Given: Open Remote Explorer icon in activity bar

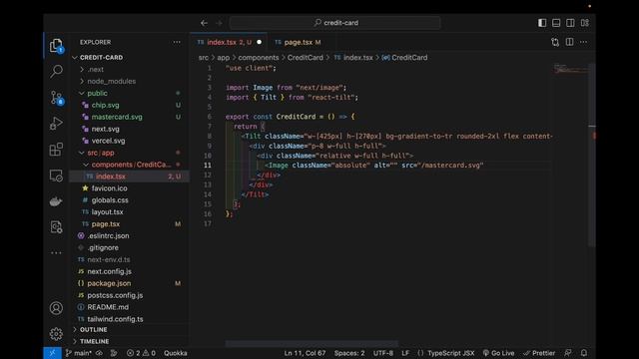Looking at the screenshot, I should [x=56, y=176].
